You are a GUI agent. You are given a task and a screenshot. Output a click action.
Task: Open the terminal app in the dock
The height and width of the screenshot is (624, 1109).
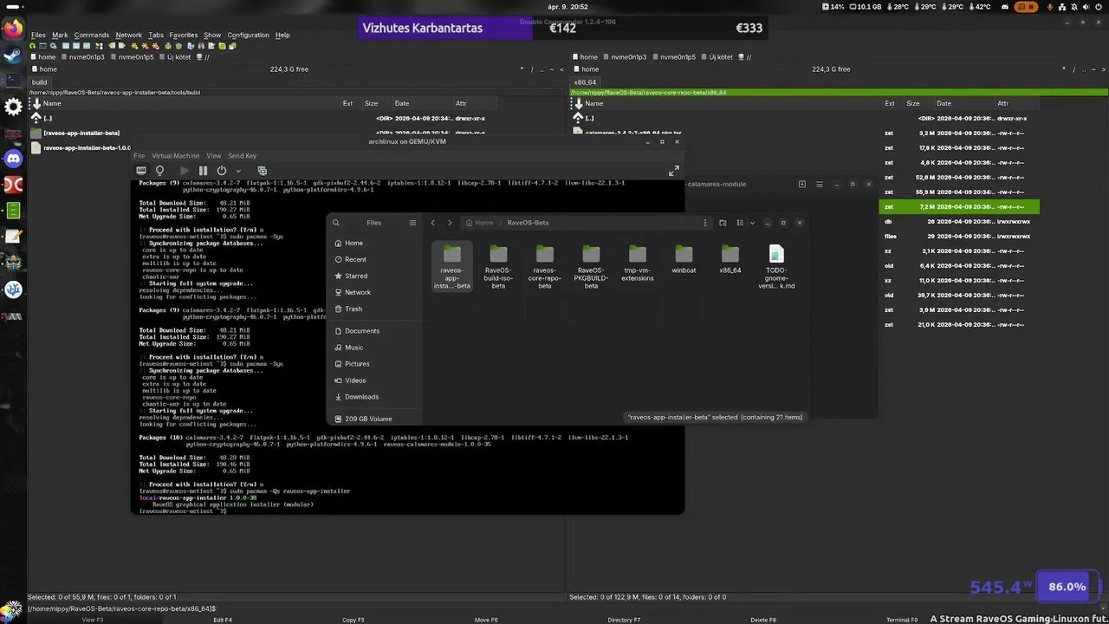click(x=13, y=80)
